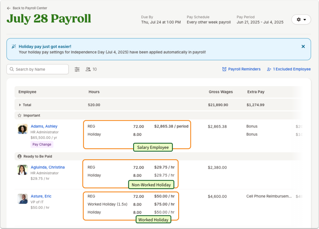Click the Hours column header

[x=94, y=92]
